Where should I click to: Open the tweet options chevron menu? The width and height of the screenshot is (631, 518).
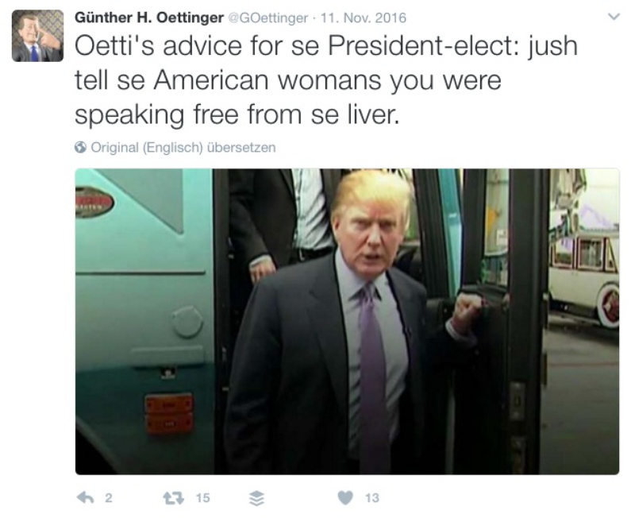click(x=614, y=17)
